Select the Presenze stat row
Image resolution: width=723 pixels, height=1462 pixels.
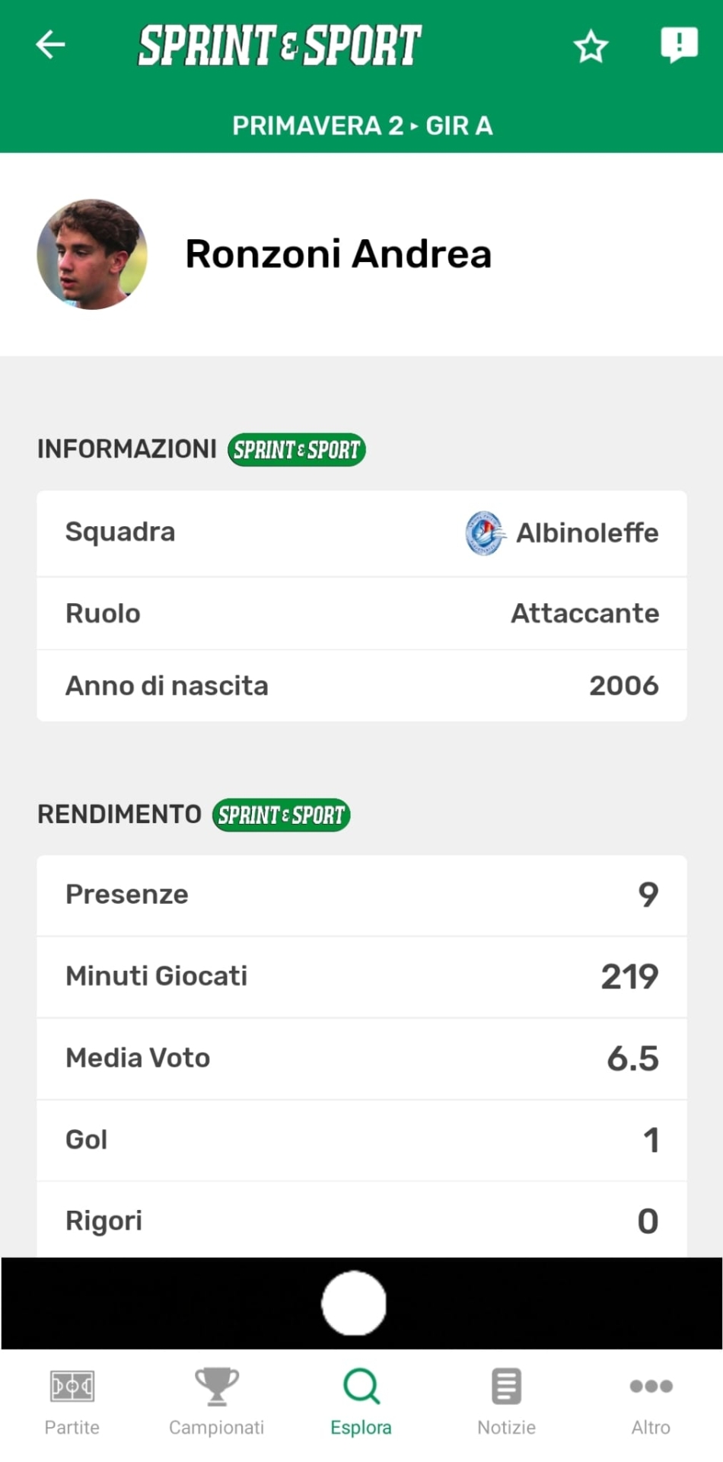[361, 895]
